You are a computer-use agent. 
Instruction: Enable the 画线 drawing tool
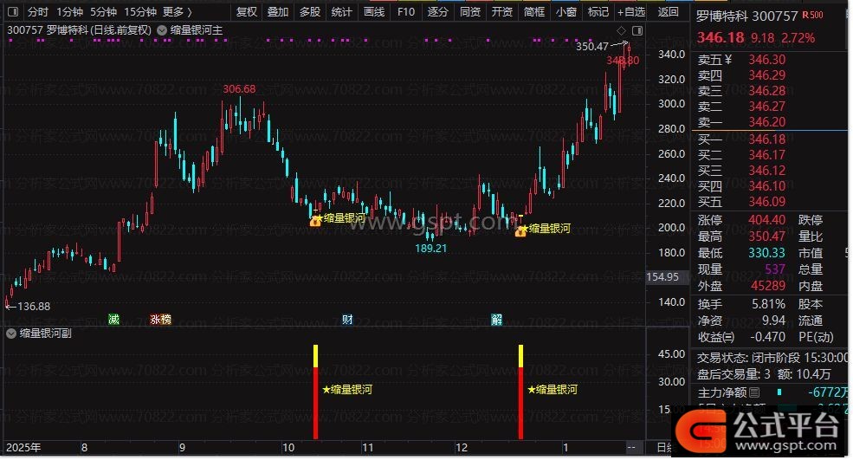point(373,11)
